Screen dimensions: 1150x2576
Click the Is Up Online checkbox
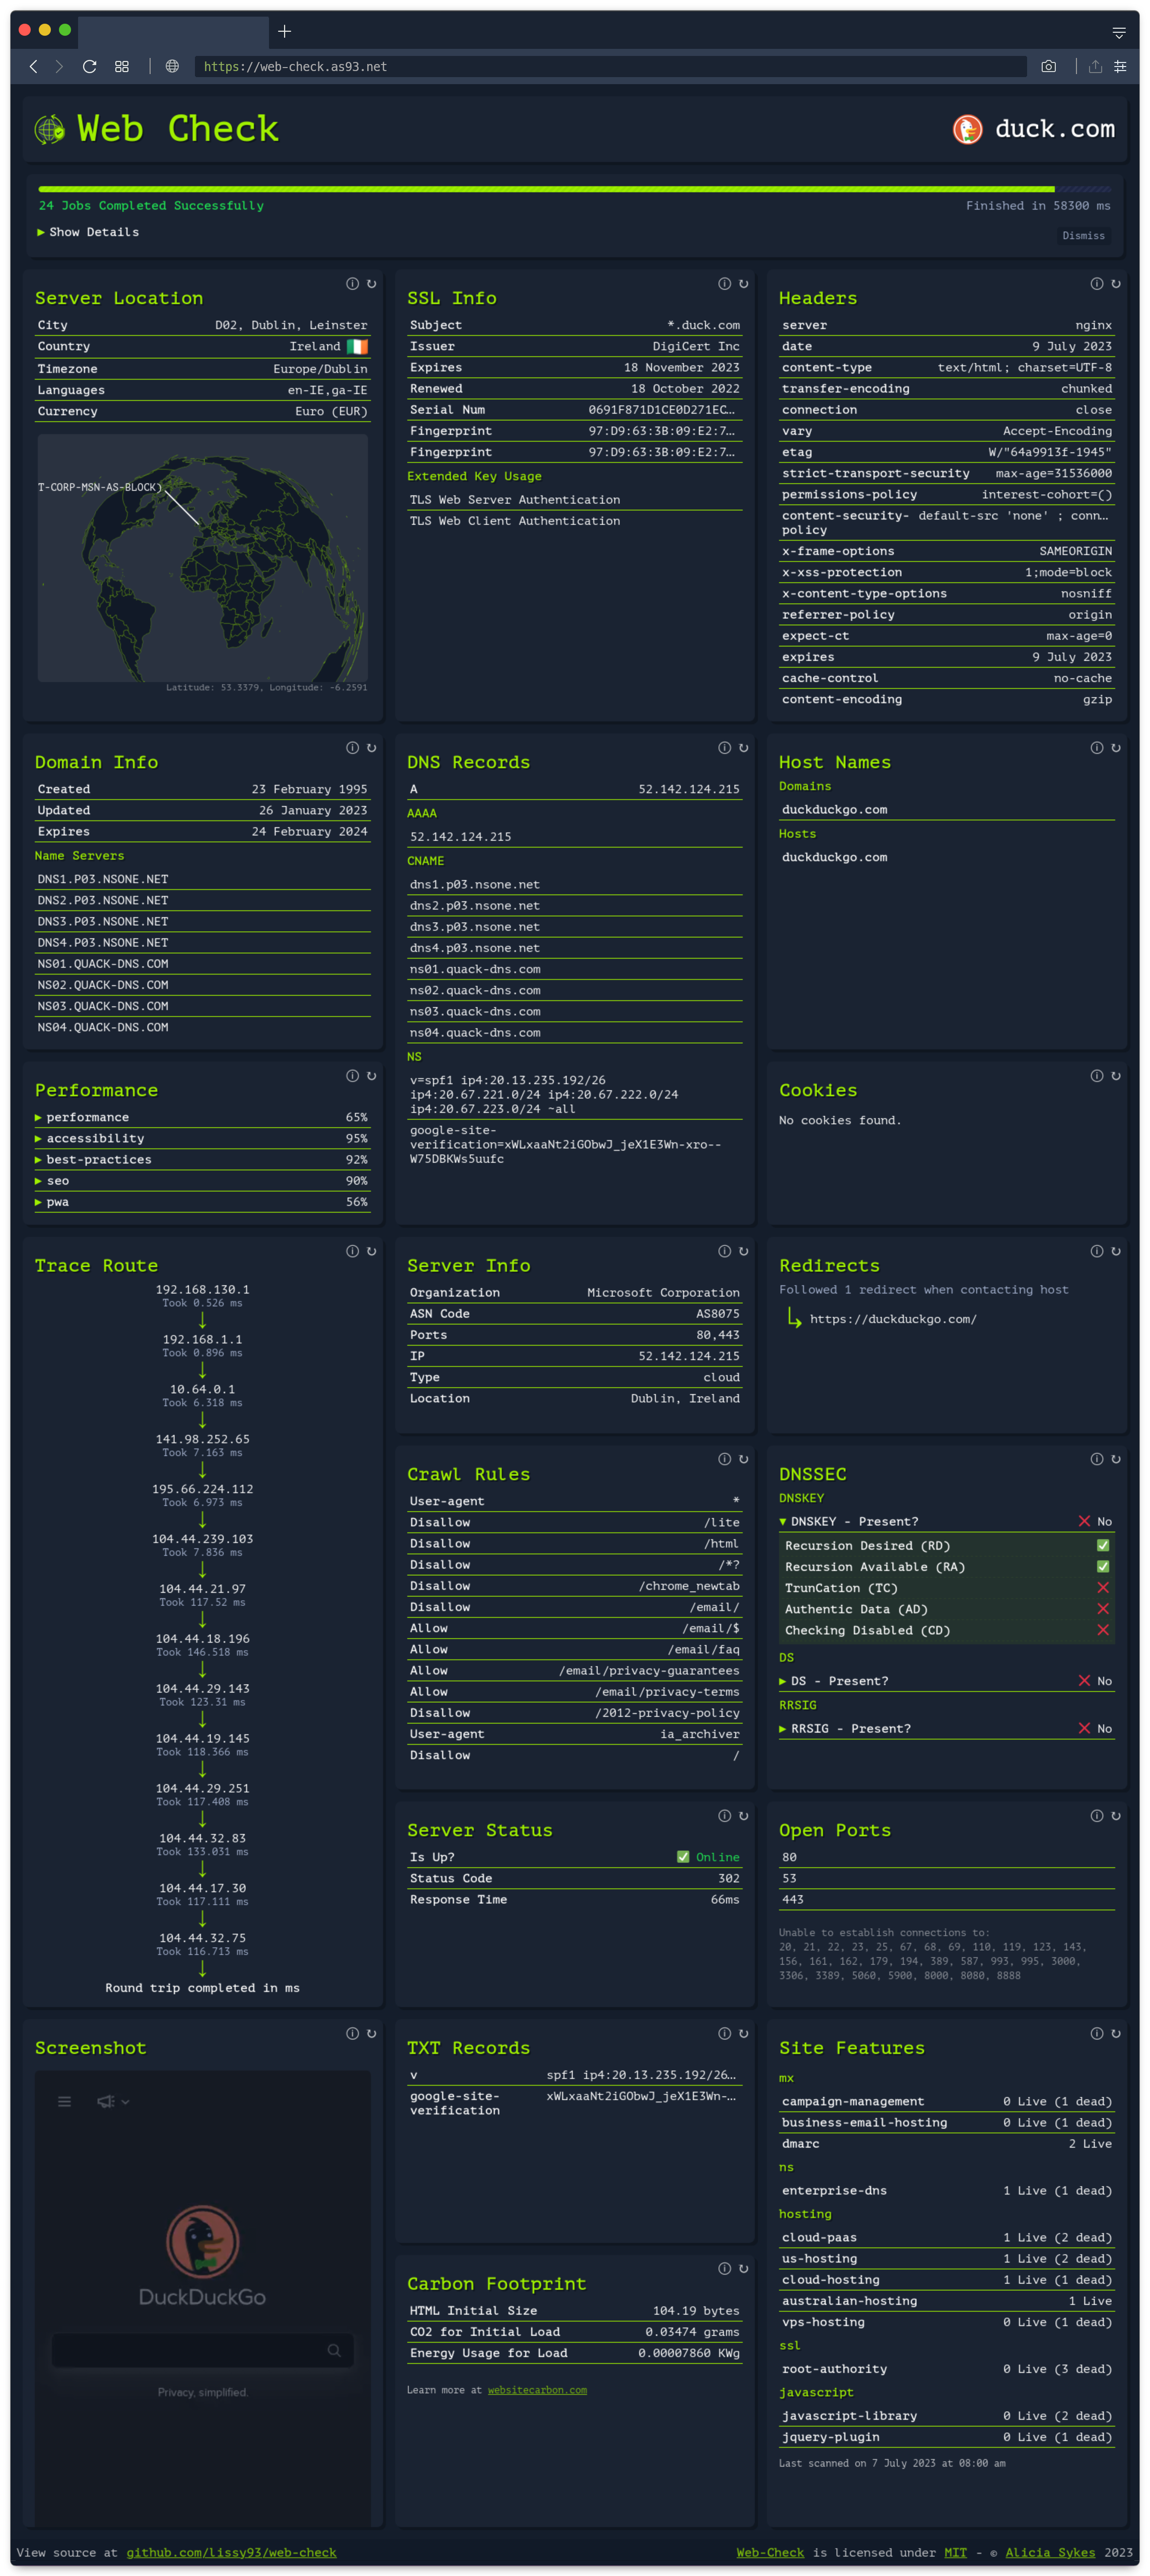[x=683, y=1857]
